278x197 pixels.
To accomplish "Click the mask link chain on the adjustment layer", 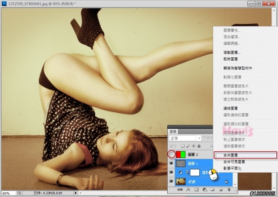I will [187, 172].
